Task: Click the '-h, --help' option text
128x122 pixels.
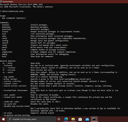Action: [7, 63]
